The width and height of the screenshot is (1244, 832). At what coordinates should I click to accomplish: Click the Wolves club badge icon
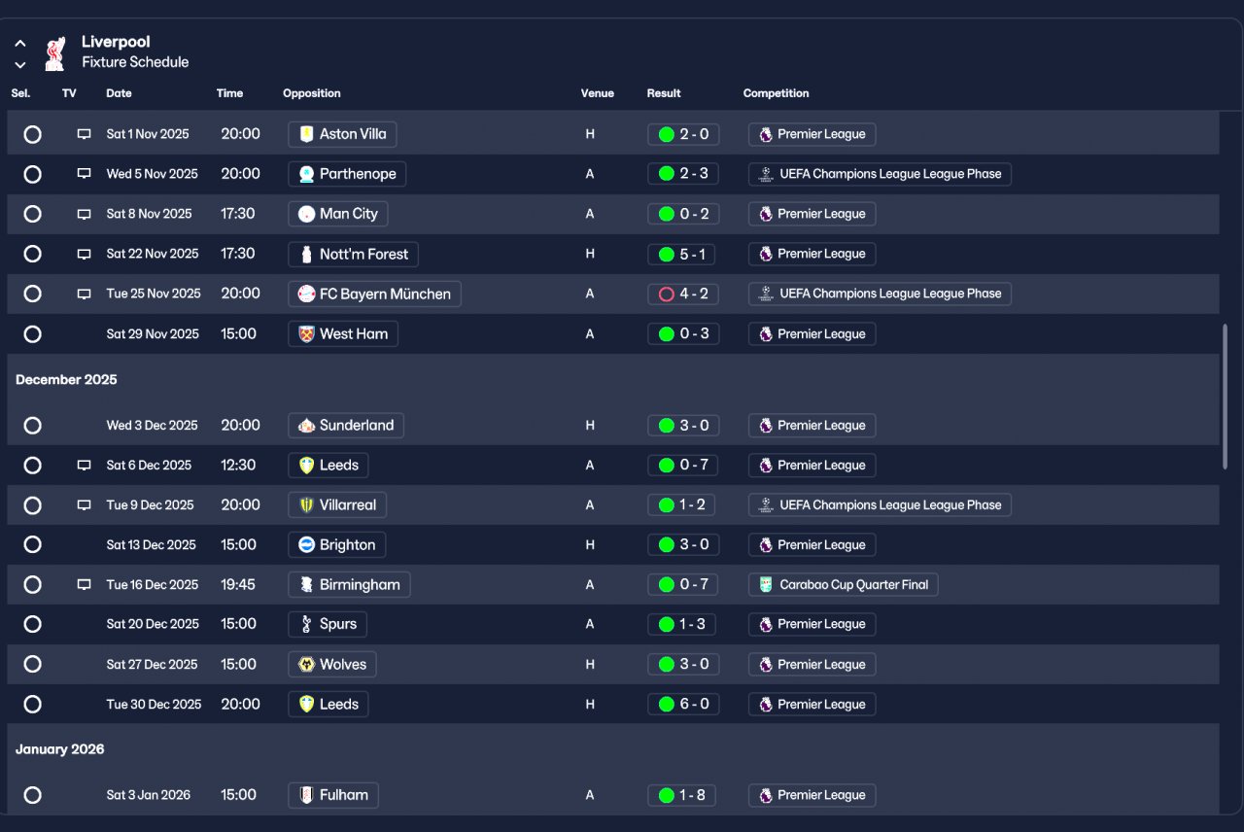click(x=307, y=665)
